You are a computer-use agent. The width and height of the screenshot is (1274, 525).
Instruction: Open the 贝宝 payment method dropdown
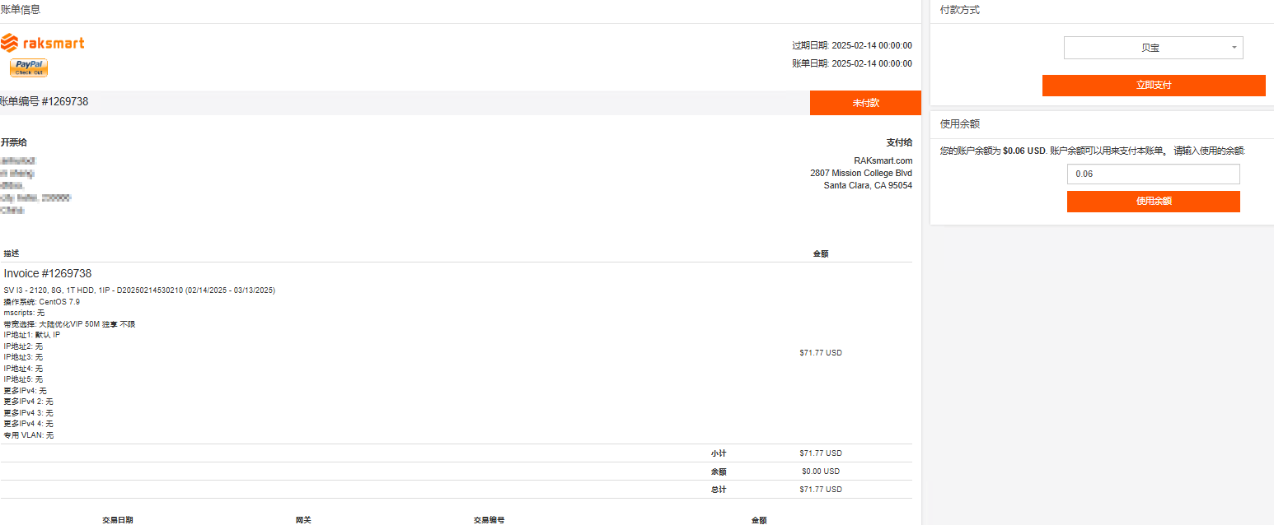click(x=1153, y=48)
